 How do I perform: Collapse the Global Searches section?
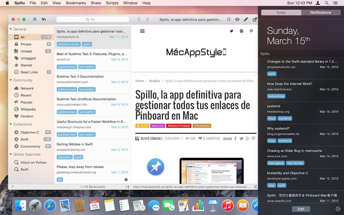click(x=11, y=154)
